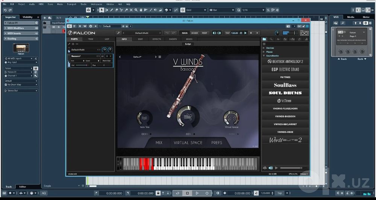Toggle Write automation W in plugin header
Screen dimensions: 376x200
(x=85, y=26)
